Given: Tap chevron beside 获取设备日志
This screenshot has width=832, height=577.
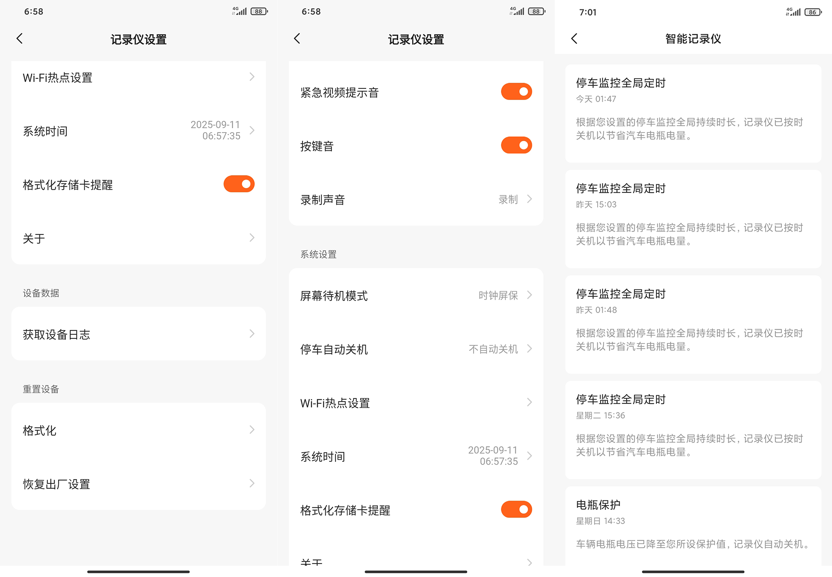Looking at the screenshot, I should point(252,334).
